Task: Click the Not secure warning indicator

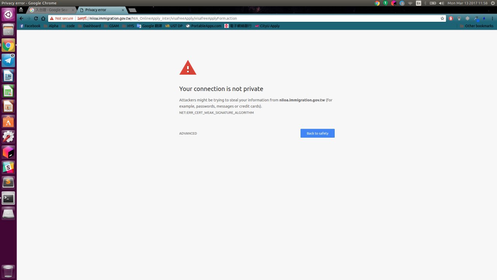Action: [x=61, y=18]
